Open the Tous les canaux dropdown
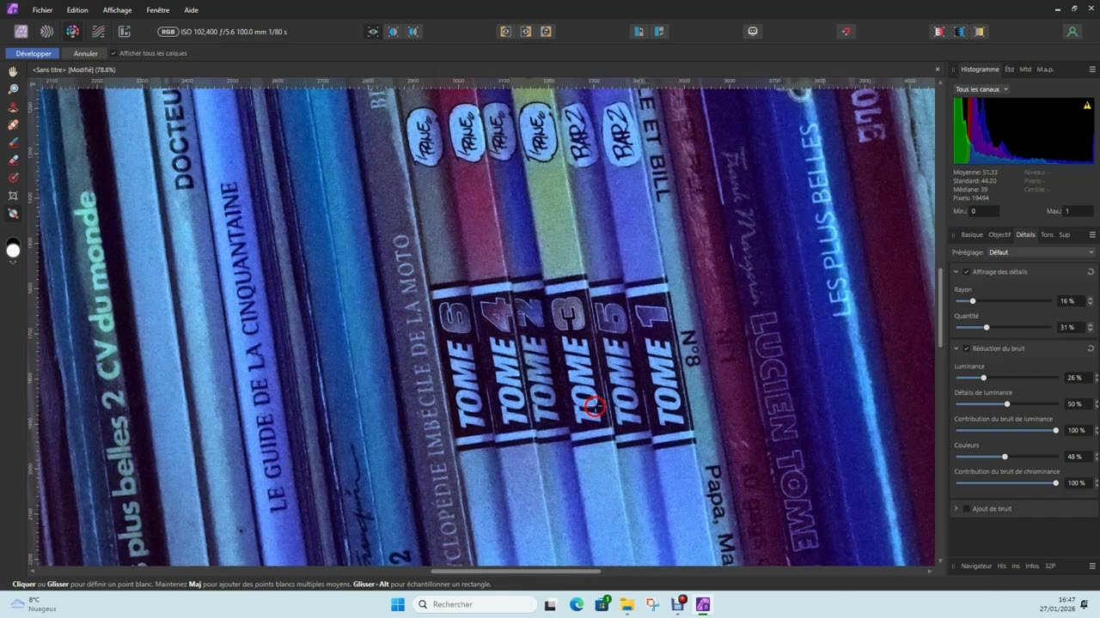Screen dimensions: 1100x618 point(981,88)
